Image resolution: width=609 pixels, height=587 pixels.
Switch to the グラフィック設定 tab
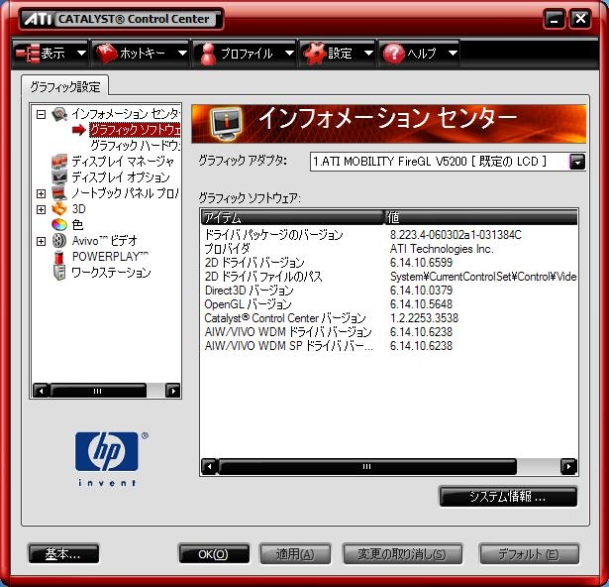tap(65, 86)
